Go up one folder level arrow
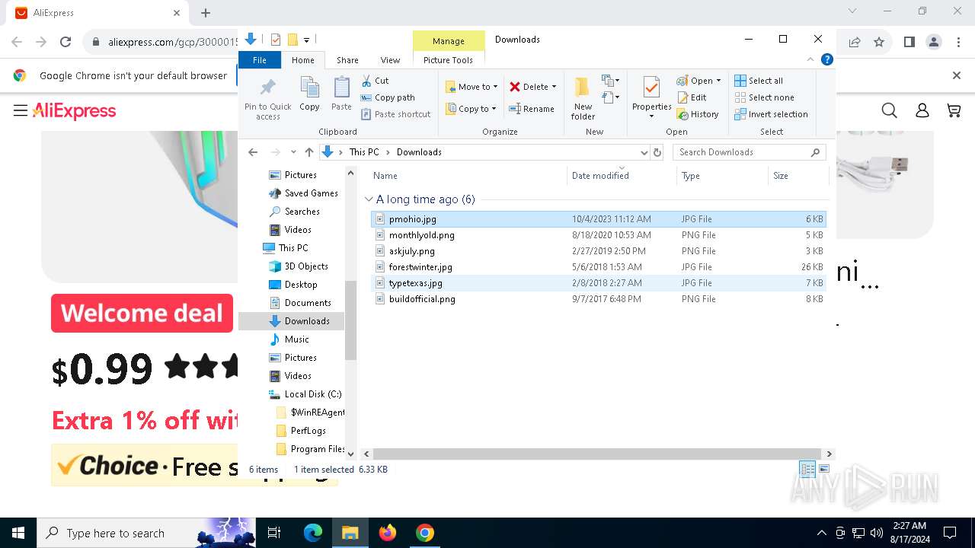975x548 pixels. [308, 152]
